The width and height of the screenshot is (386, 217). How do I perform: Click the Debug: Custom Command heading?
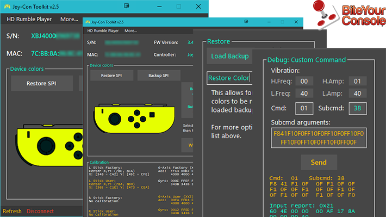(307, 60)
